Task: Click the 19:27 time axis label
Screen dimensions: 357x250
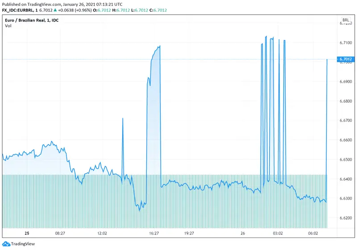Action: tap(189, 233)
